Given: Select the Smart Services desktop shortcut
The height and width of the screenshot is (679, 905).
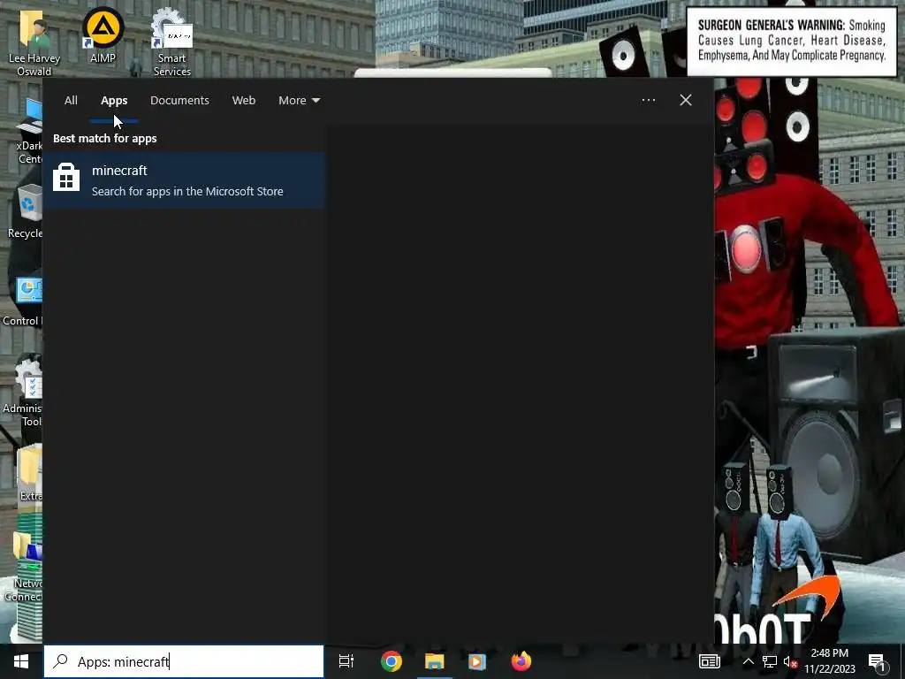Looking at the screenshot, I should (x=172, y=42).
